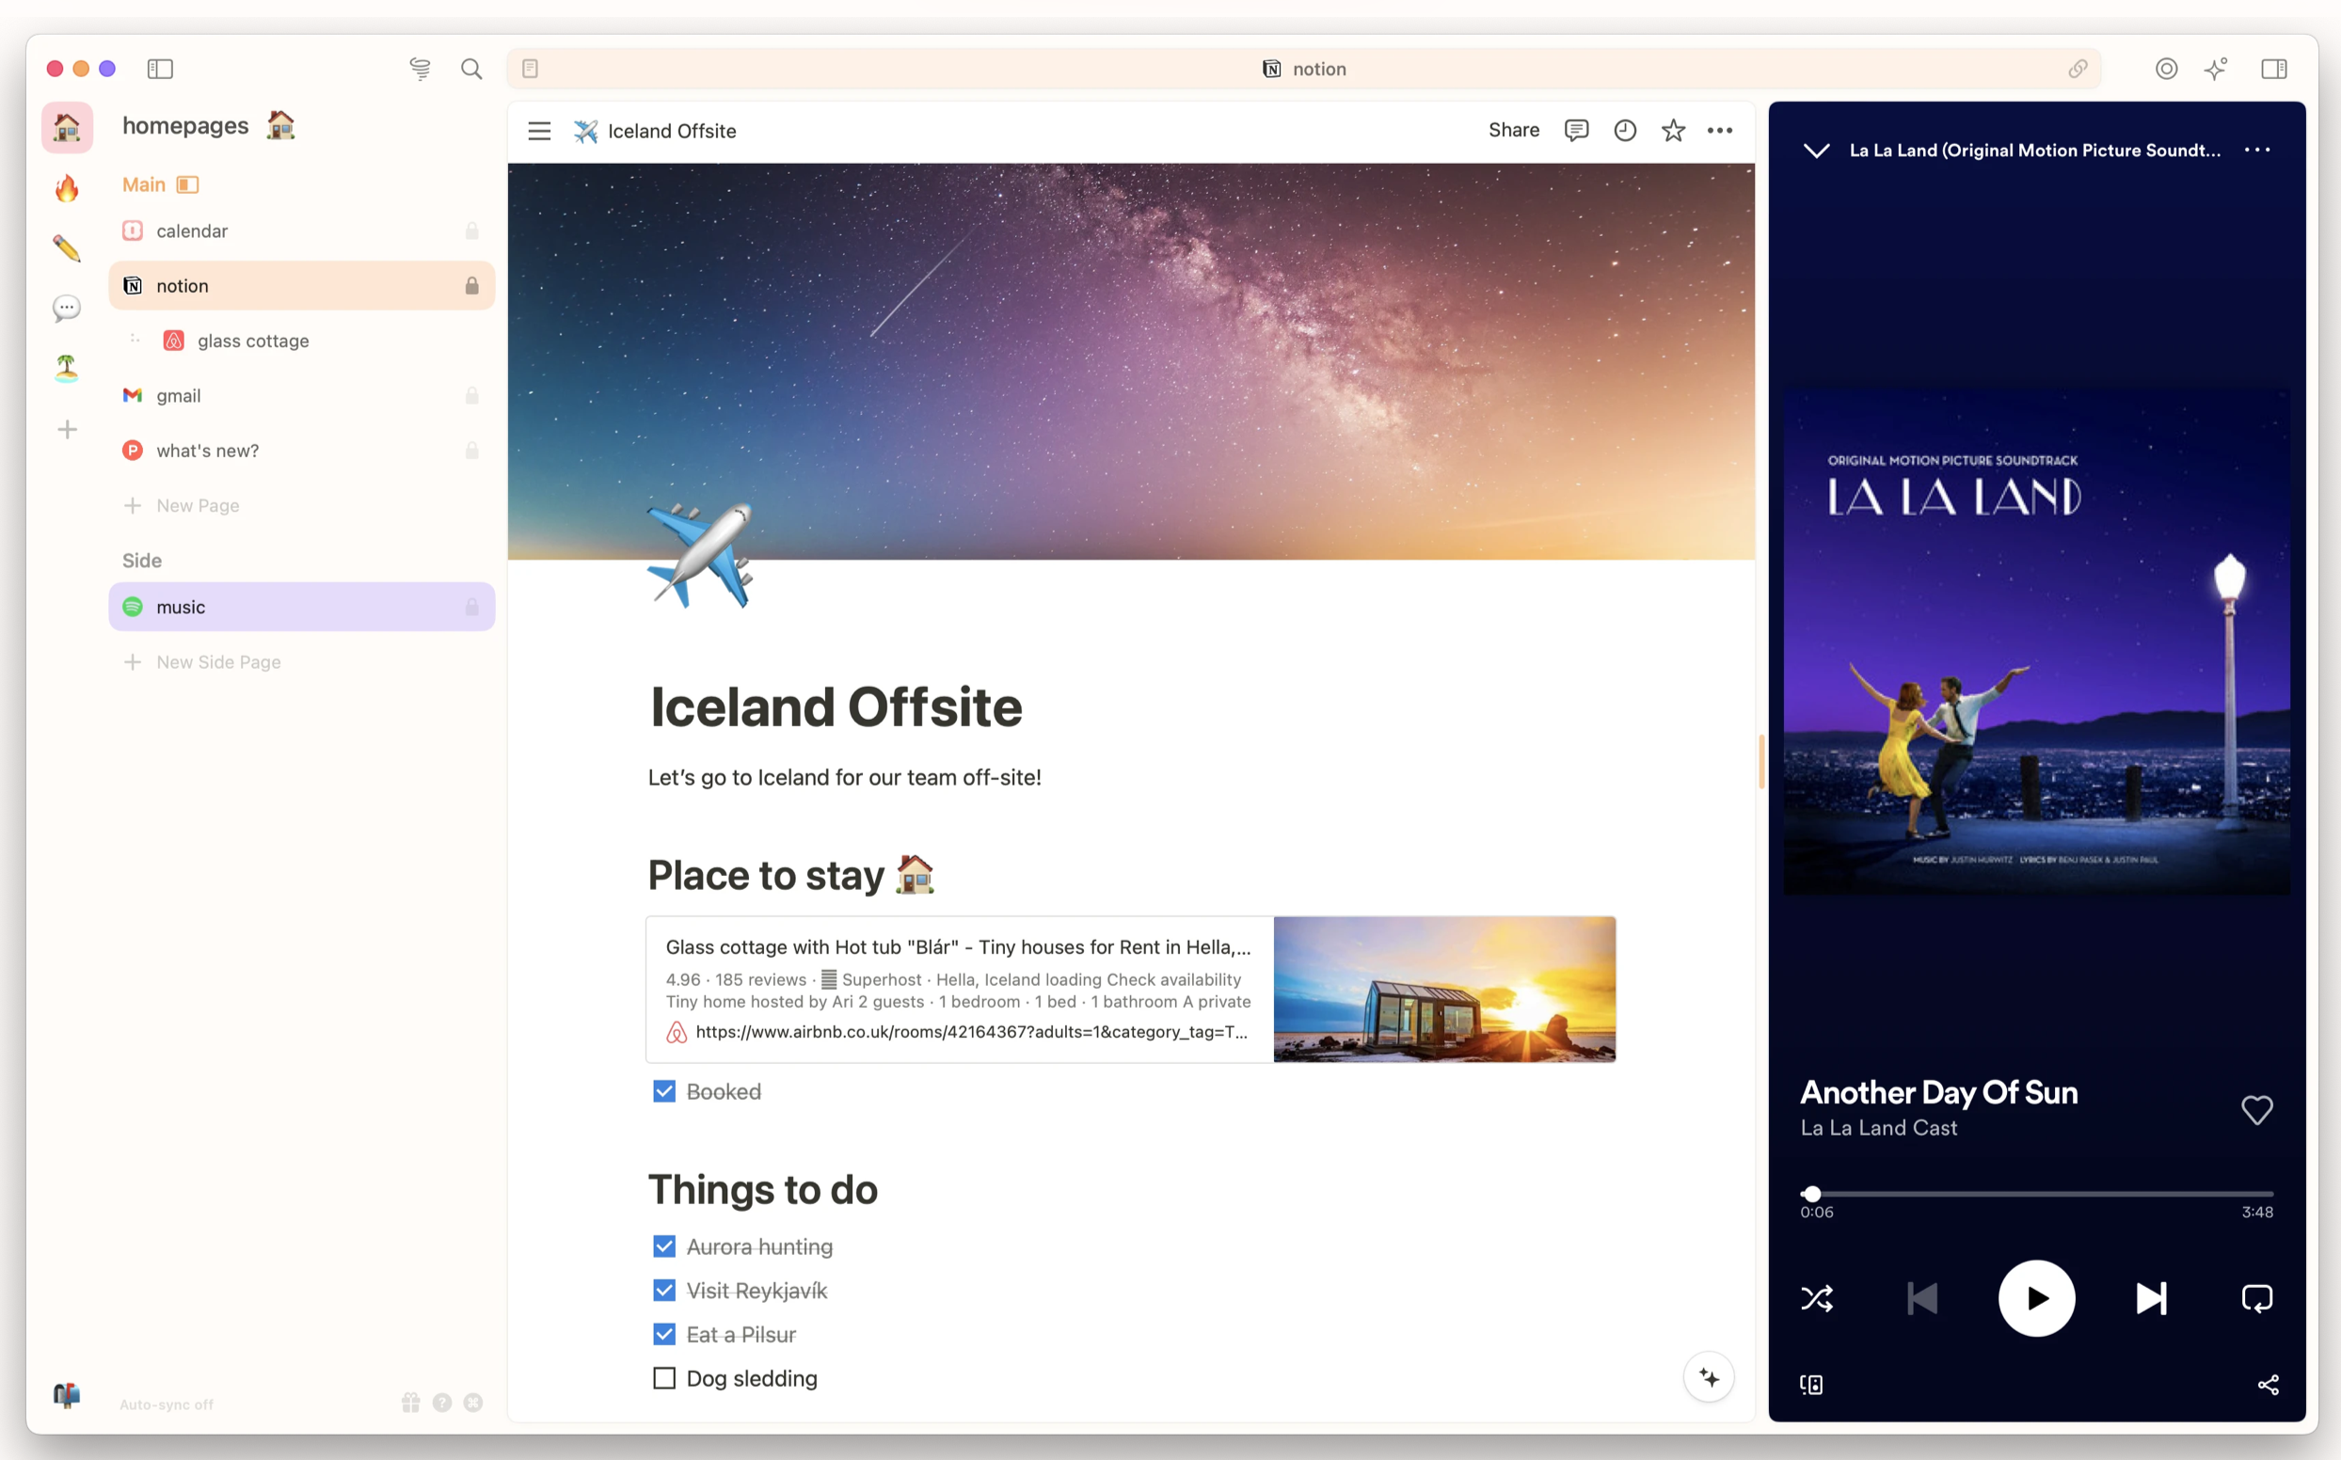The height and width of the screenshot is (1460, 2341).
Task: Open the Notion page three-dots menu
Action: pos(1720,131)
